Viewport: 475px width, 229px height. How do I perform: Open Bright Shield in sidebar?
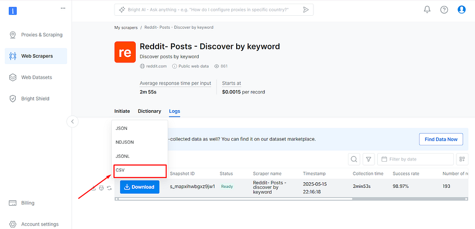tap(36, 99)
